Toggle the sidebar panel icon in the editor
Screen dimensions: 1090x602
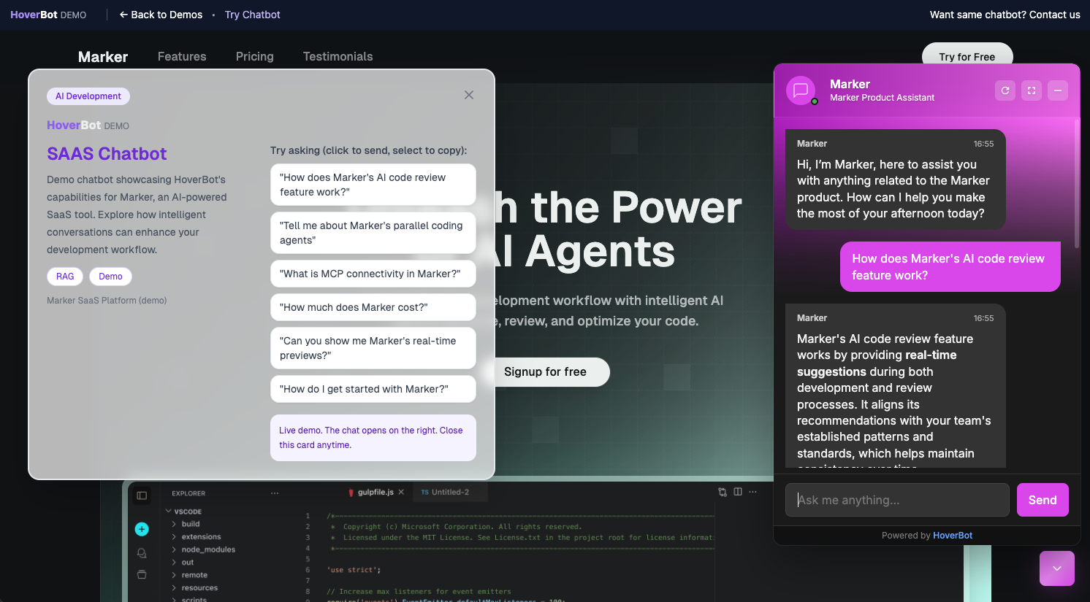(142, 495)
